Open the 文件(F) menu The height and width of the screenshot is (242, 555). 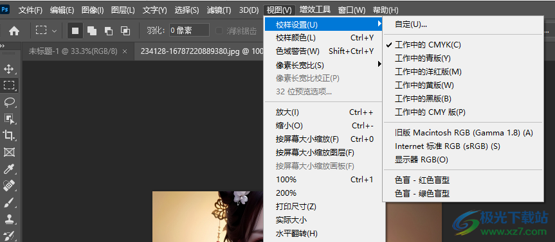pos(30,10)
